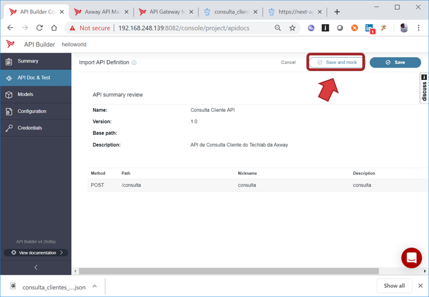Close the Axway API Manager tab
Viewport: 429px width, 297px height.
(x=126, y=12)
